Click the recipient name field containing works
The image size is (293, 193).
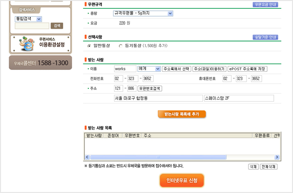[x=125, y=69]
